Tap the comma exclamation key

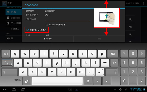[x=90, y=72]
